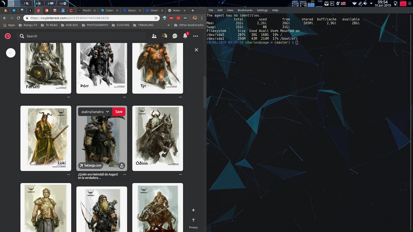Open Pinterest messages chat bubble icon
Viewport: 413px width, 232px height.
pyautogui.click(x=175, y=36)
